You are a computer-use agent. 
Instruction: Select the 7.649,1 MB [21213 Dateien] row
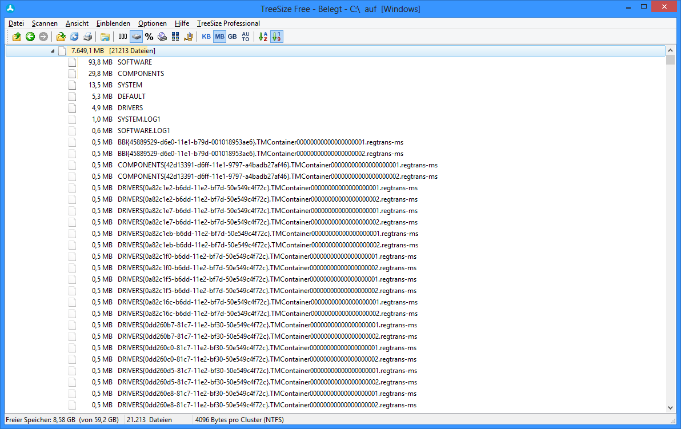[x=335, y=51]
